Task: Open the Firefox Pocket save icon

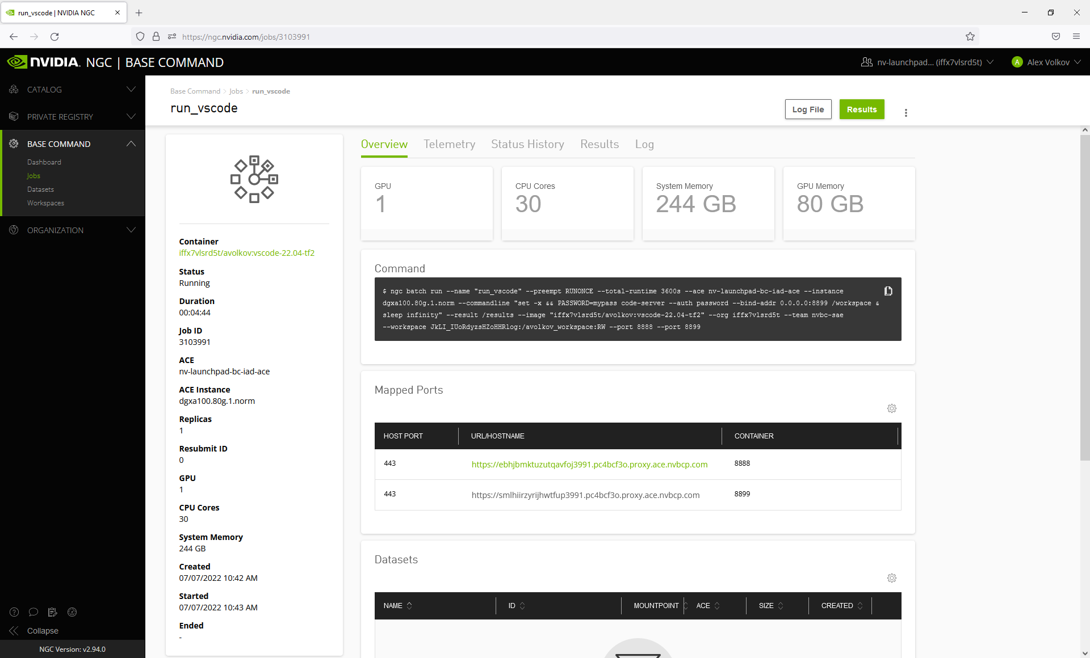Action: tap(1056, 36)
